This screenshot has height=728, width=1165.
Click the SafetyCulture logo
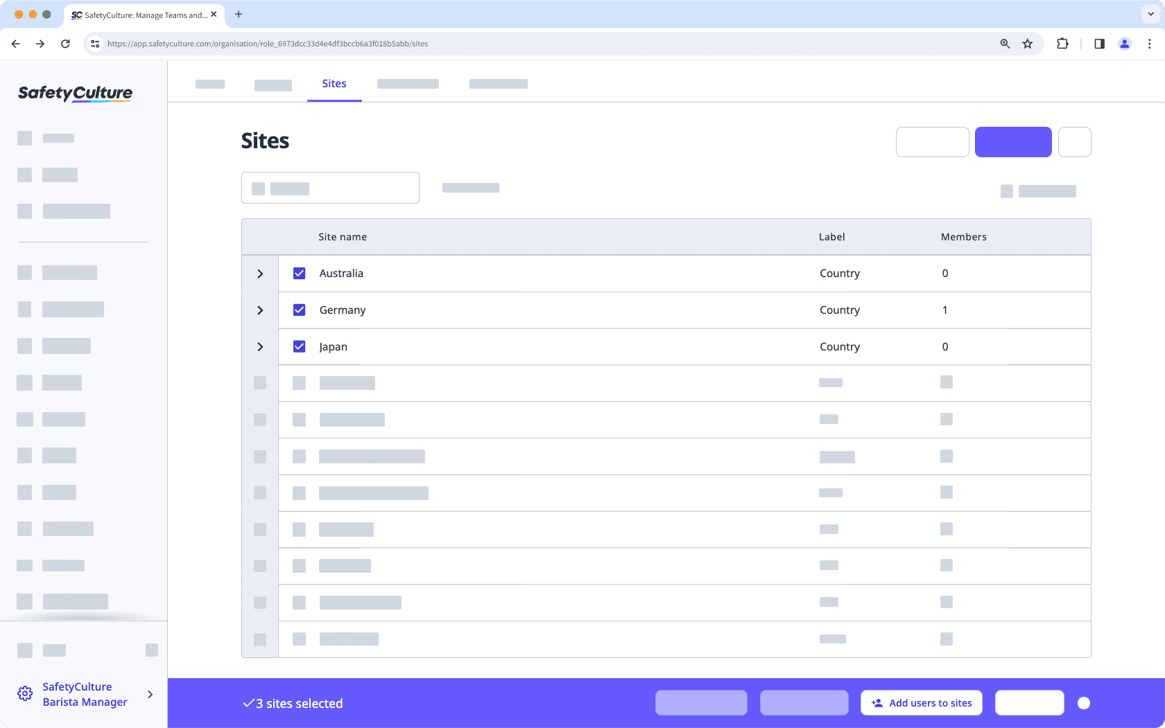pyautogui.click(x=74, y=93)
